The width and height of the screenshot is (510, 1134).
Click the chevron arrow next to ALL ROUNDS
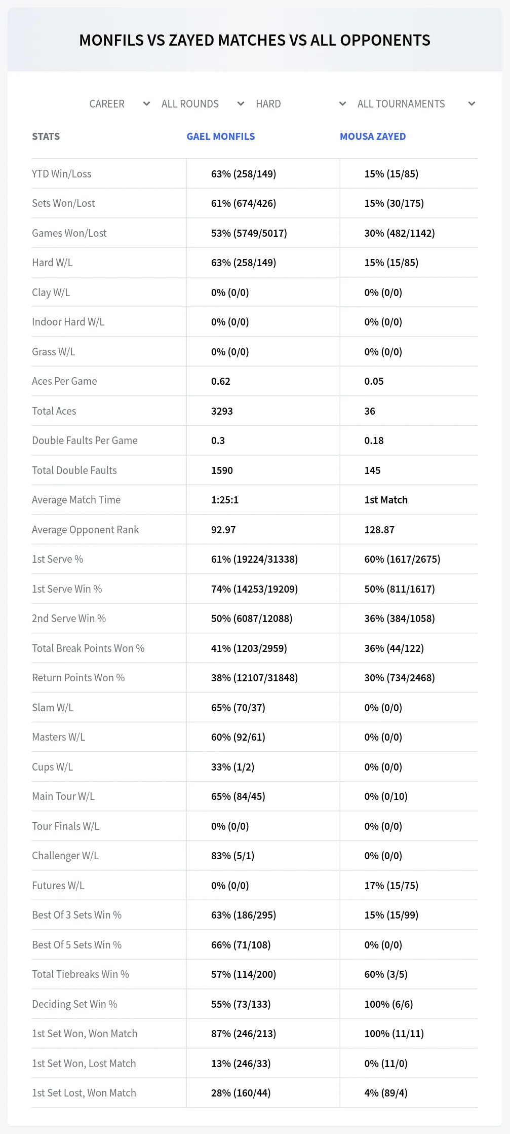pos(241,104)
